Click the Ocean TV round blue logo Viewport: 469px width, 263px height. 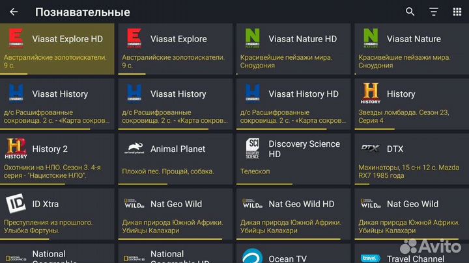click(253, 256)
